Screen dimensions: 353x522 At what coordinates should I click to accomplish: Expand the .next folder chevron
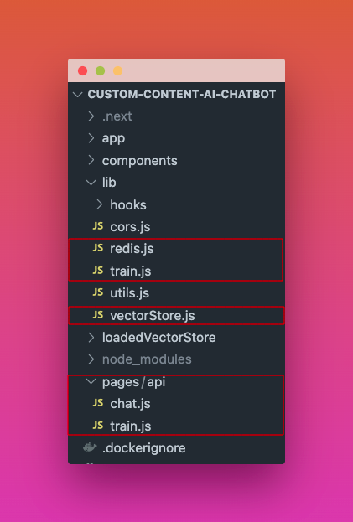(91, 116)
